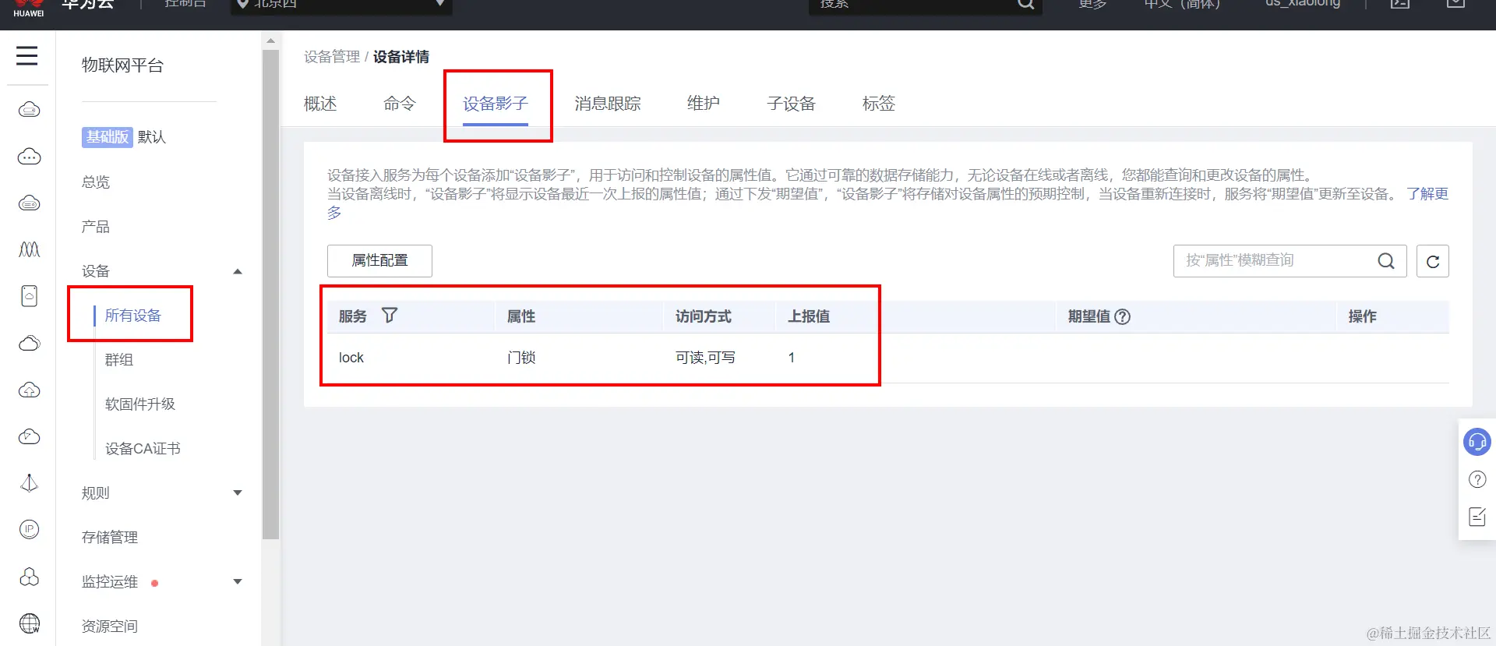This screenshot has height=646, width=1496.
Task: Open 产品 in the left menu
Action: [x=96, y=227]
